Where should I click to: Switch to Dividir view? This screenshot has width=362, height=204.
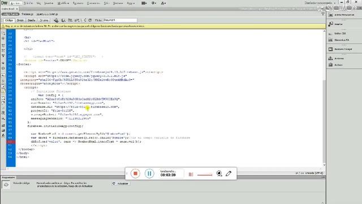(20, 20)
